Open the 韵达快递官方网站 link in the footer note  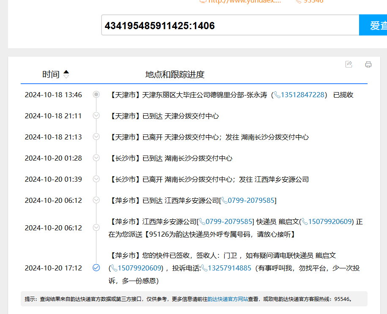[228, 299]
